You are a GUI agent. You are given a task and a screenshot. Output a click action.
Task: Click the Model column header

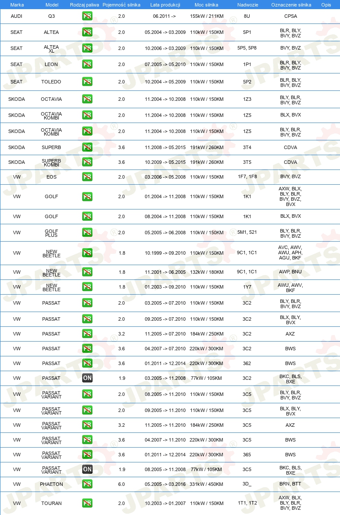(52, 5)
